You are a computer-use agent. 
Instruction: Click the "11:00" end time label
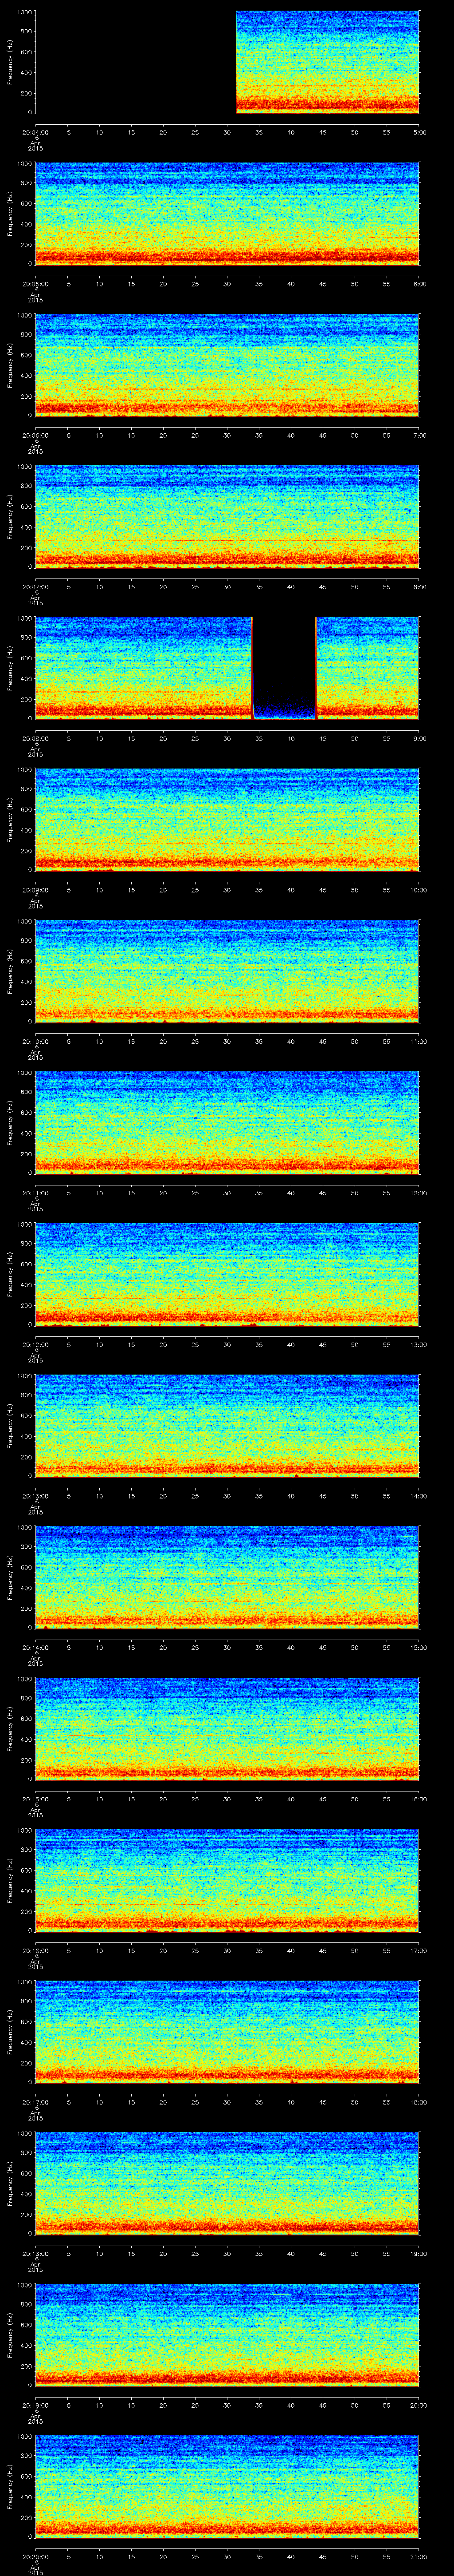[419, 1041]
